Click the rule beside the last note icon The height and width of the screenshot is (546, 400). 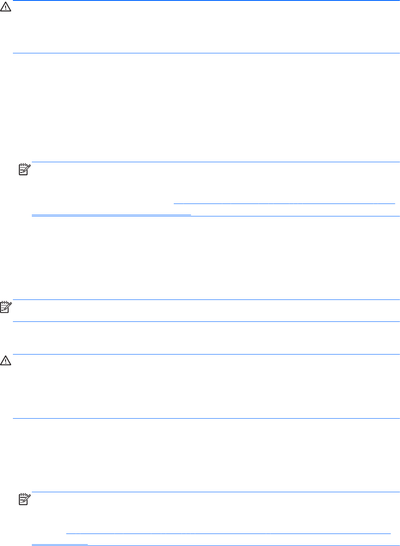click(x=215, y=492)
